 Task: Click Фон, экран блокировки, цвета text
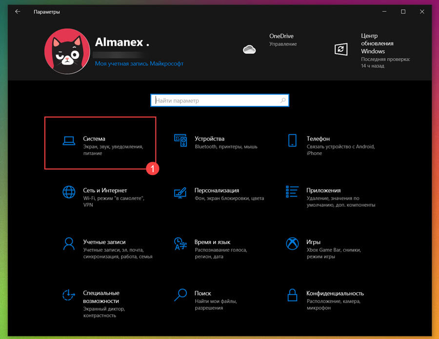[229, 198]
